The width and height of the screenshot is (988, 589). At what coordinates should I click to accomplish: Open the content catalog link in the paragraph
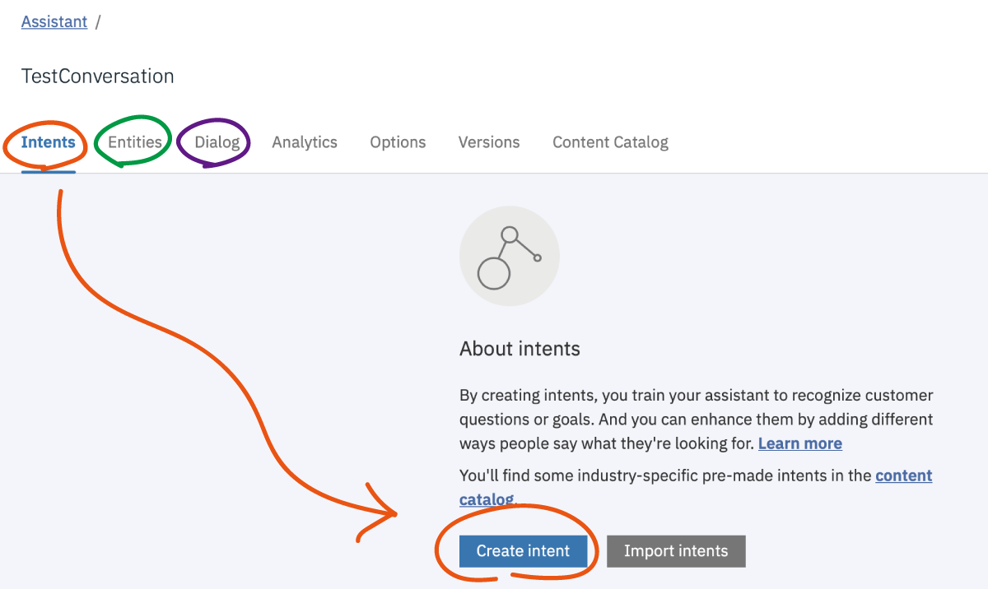903,475
